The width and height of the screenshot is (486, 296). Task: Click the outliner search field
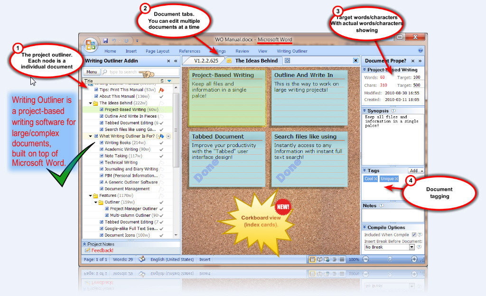pos(140,72)
